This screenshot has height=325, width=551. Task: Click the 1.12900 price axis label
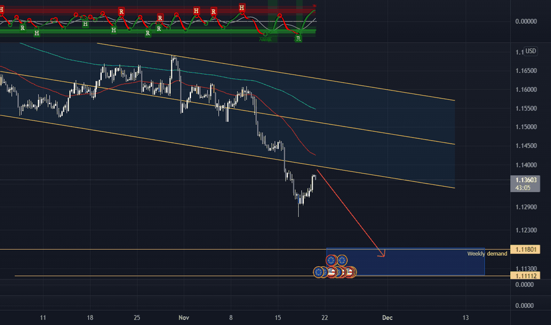click(x=526, y=207)
